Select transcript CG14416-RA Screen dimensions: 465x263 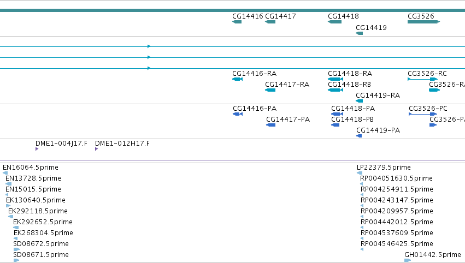[237, 79]
